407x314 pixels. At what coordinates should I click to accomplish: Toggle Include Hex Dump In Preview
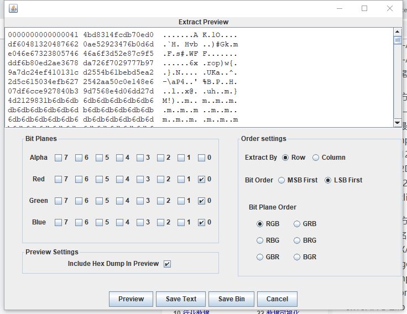pos(167,264)
